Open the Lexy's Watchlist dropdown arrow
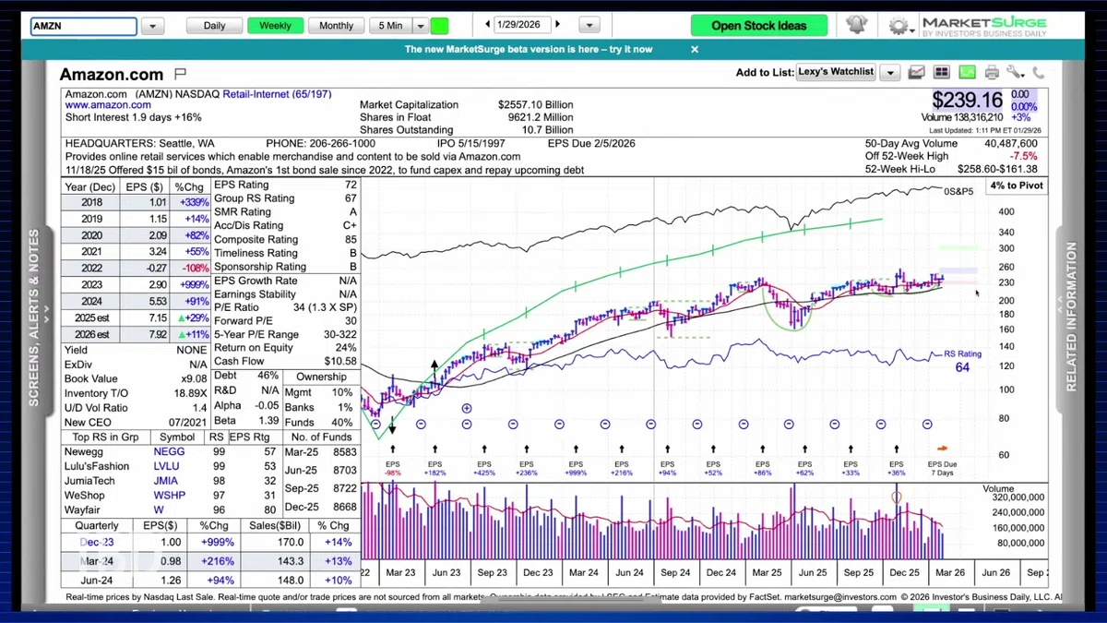The height and width of the screenshot is (623, 1107). [889, 72]
